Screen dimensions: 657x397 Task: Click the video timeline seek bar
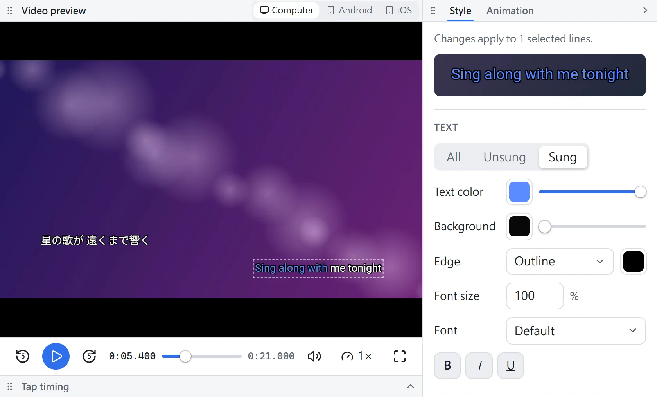pyautogui.click(x=201, y=356)
